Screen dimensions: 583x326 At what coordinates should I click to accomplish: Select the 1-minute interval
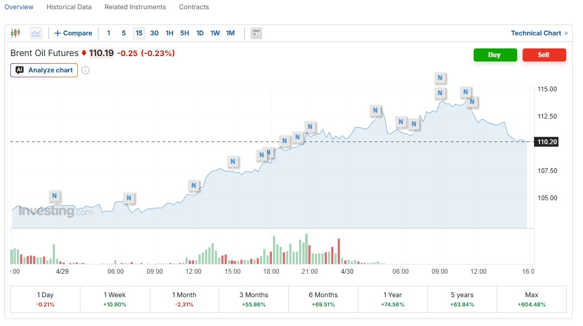point(109,33)
